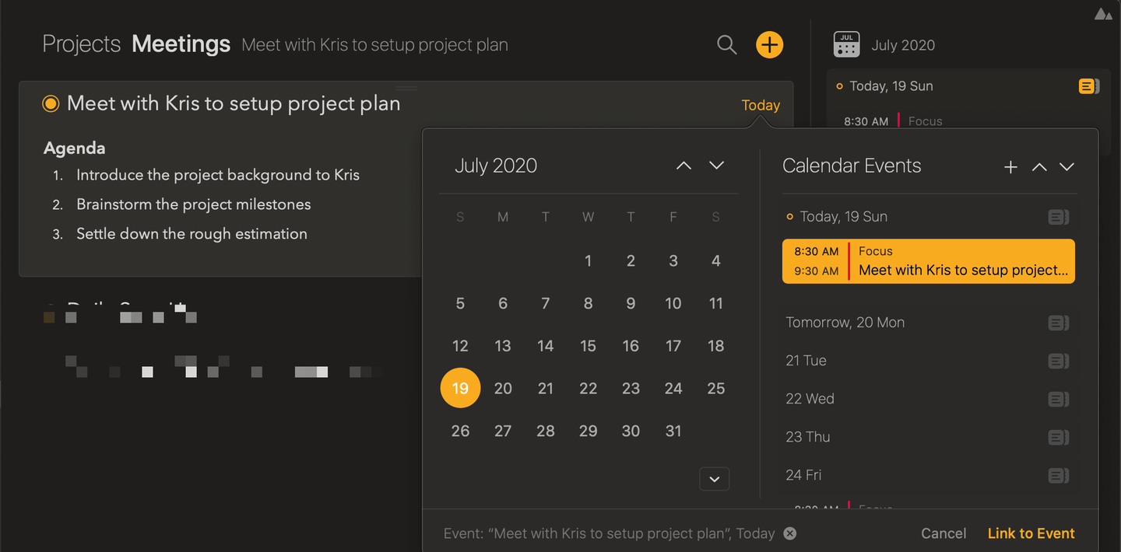Switch to the Projects tab
This screenshot has width=1121, height=552.
pyautogui.click(x=81, y=44)
